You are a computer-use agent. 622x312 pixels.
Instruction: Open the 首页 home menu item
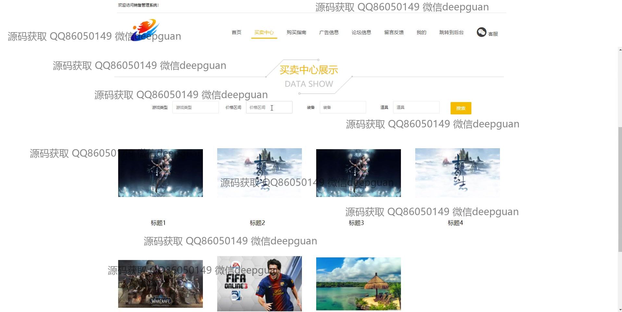click(236, 32)
